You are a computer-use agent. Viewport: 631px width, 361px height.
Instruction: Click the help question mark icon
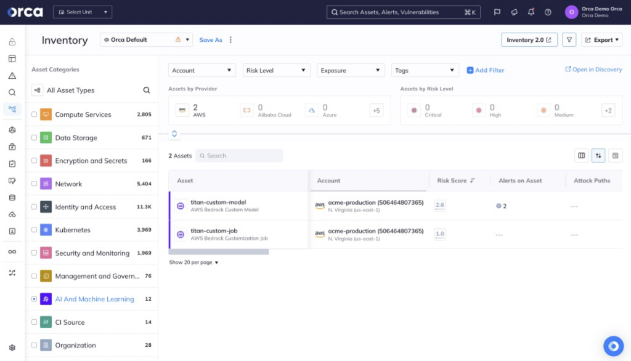(547, 12)
